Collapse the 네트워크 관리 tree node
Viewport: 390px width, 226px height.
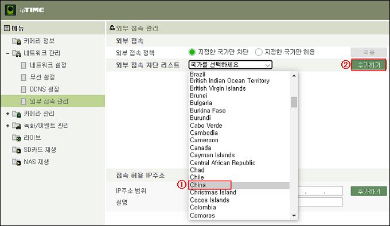(7, 53)
